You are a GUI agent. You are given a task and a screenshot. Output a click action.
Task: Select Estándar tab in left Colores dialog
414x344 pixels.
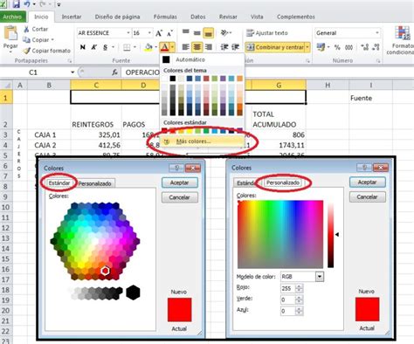click(59, 183)
